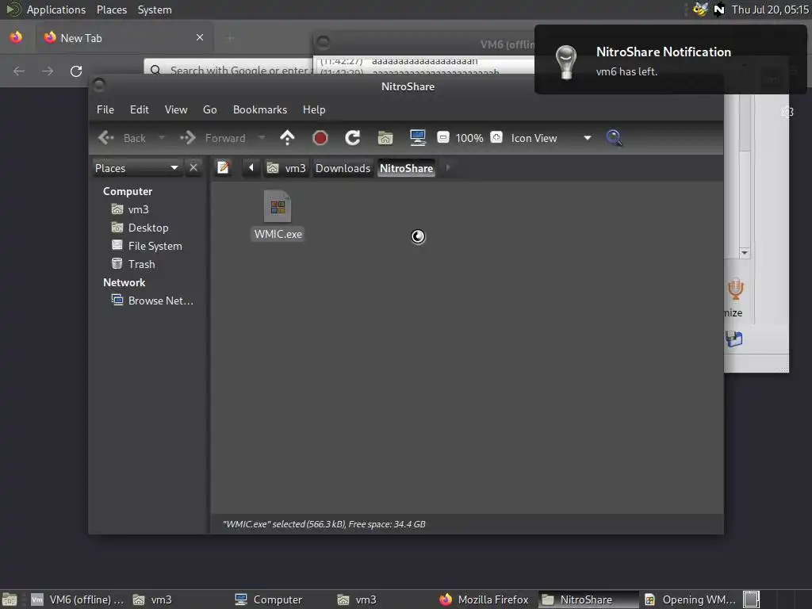812x609 pixels.
Task: Open NitroShare window menu button
Action: (99, 85)
